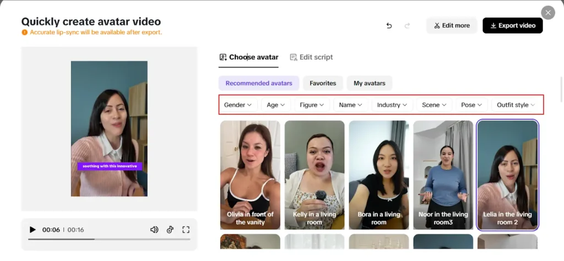
Task: Close the avatar video dialog
Action: (x=548, y=13)
